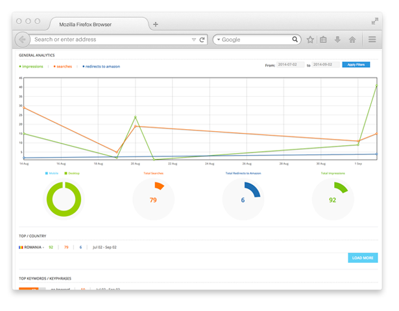Open a new tab with the plus button
Image resolution: width=399 pixels, height=311 pixels.
(156, 25)
